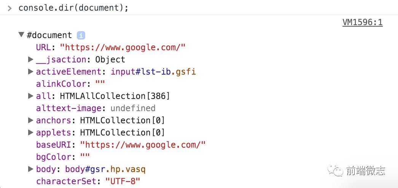The image size is (398, 188).
Task: Expand the __jsaction Object property
Action: [31, 59]
